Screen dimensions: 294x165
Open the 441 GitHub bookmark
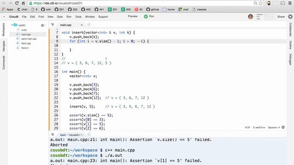[x=99, y=9]
